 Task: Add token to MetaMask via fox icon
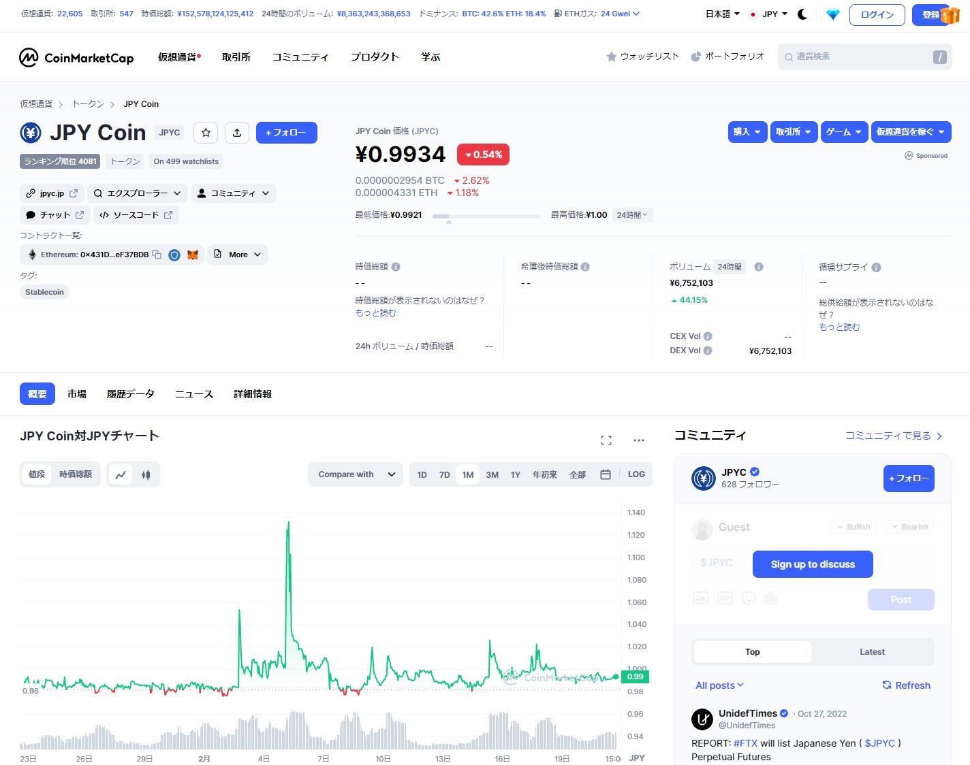click(x=193, y=254)
